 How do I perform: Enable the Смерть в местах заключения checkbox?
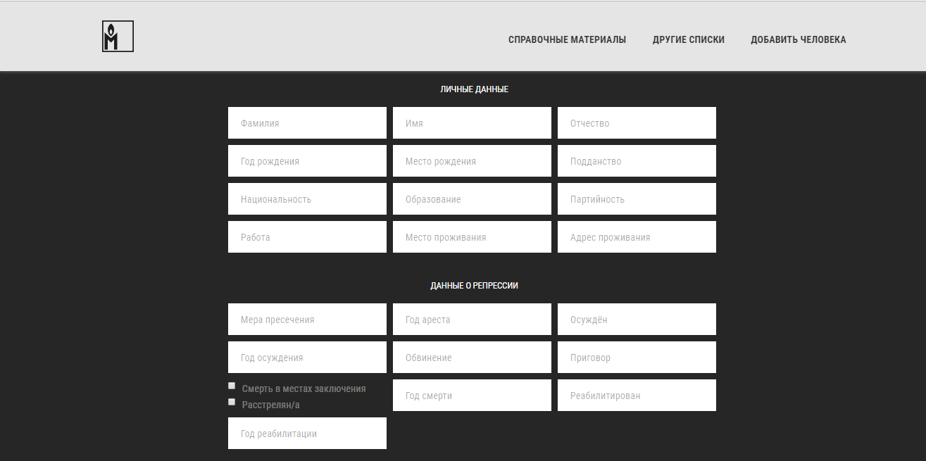[232, 386]
